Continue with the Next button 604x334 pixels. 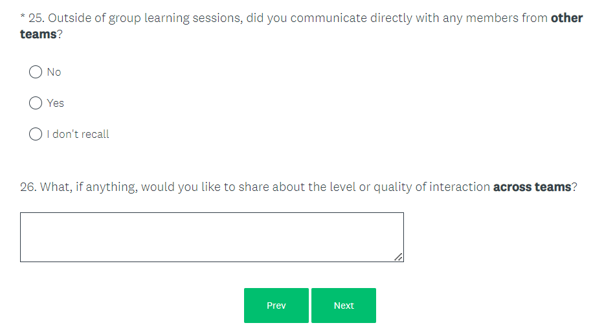344,306
